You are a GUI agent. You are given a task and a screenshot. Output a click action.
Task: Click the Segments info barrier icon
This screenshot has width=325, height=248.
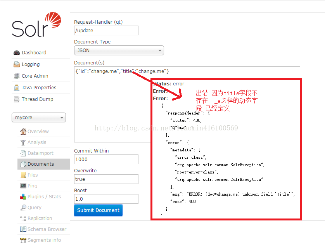point(23,240)
